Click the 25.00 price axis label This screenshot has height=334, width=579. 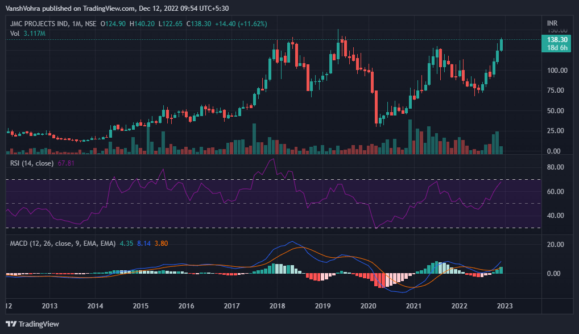coord(555,131)
